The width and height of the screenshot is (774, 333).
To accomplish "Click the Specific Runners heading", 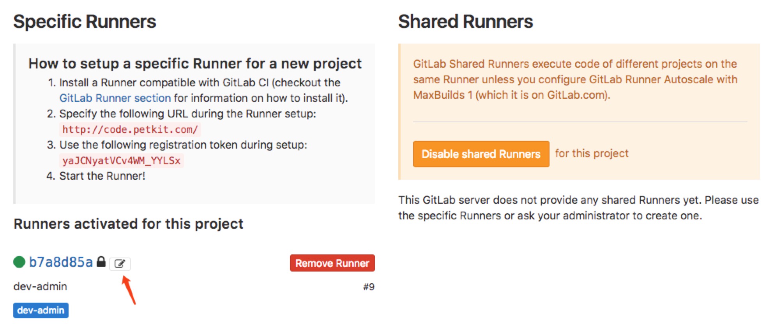I will coord(85,21).
